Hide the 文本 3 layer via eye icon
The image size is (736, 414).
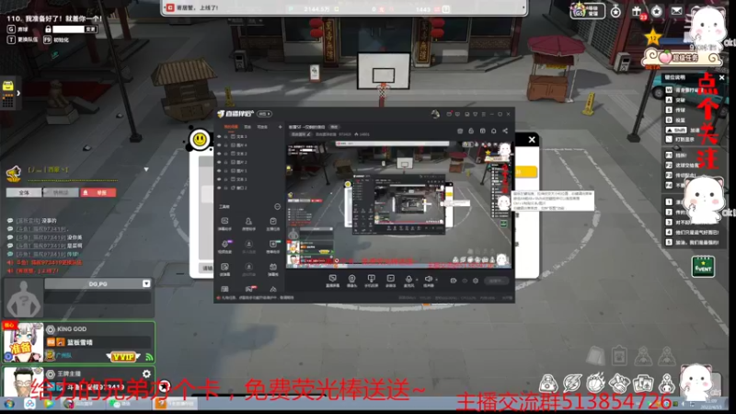(x=219, y=136)
